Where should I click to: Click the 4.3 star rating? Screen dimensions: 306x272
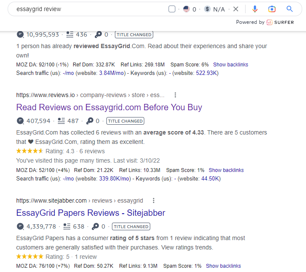30,151
